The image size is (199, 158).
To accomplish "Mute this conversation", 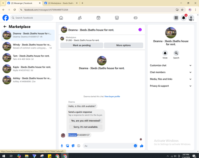I will (165, 53).
